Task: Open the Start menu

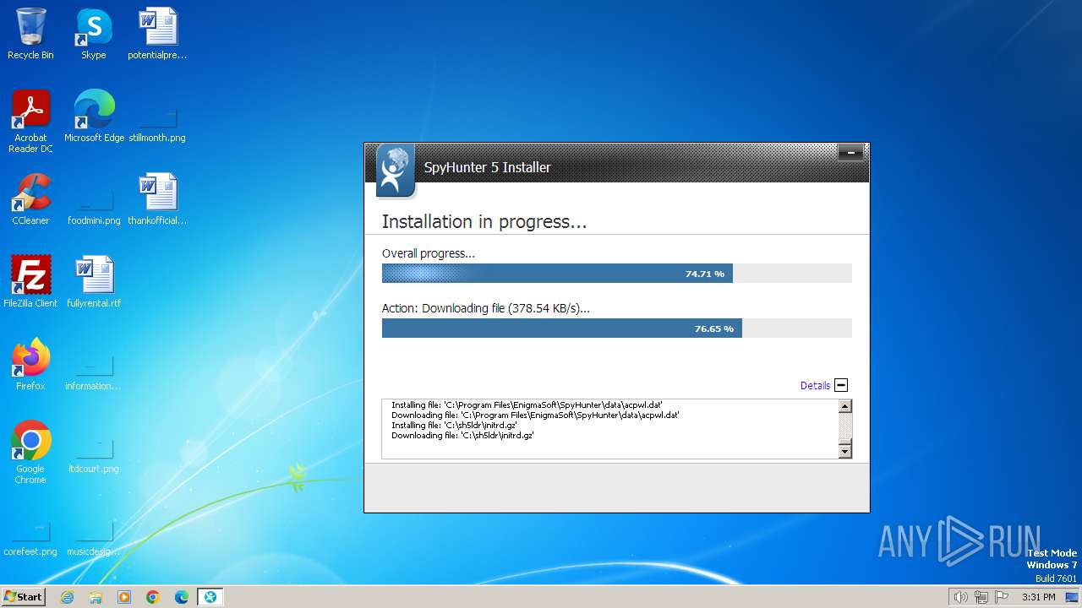Action: 23,596
